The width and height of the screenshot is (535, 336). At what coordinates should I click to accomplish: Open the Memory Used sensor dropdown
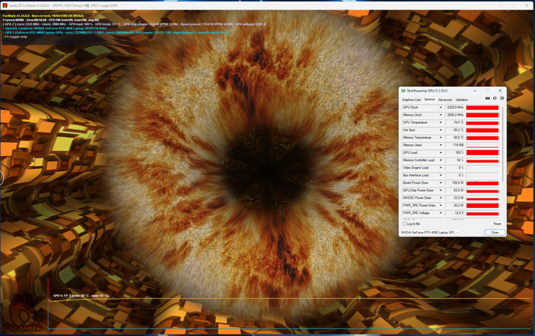440,145
